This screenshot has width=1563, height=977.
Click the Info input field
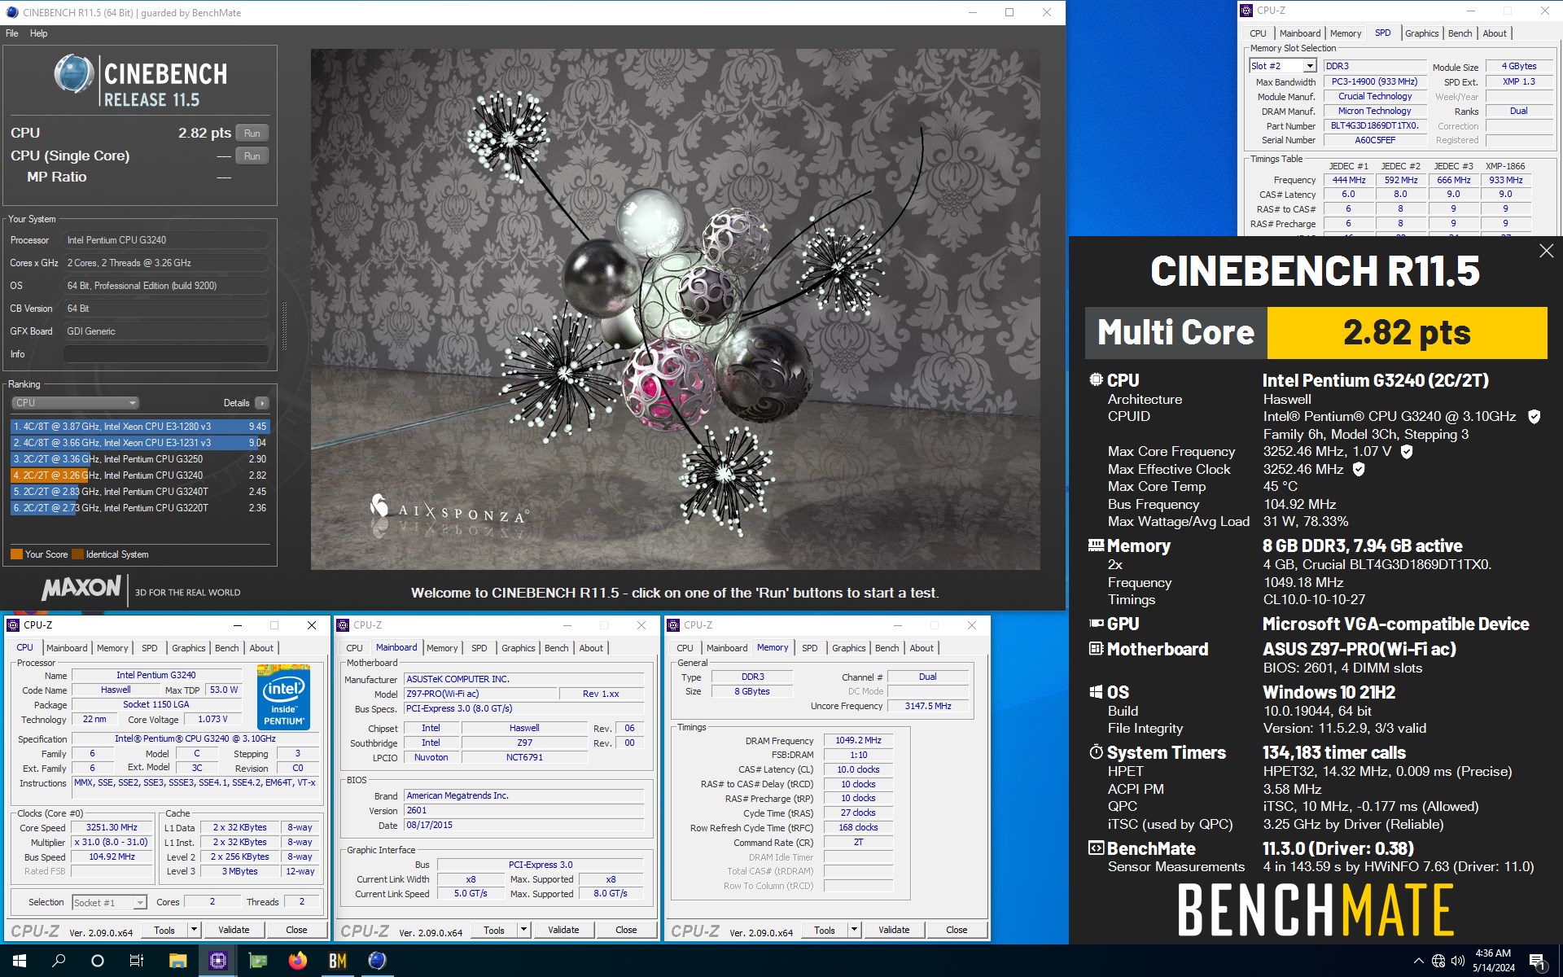click(x=166, y=354)
